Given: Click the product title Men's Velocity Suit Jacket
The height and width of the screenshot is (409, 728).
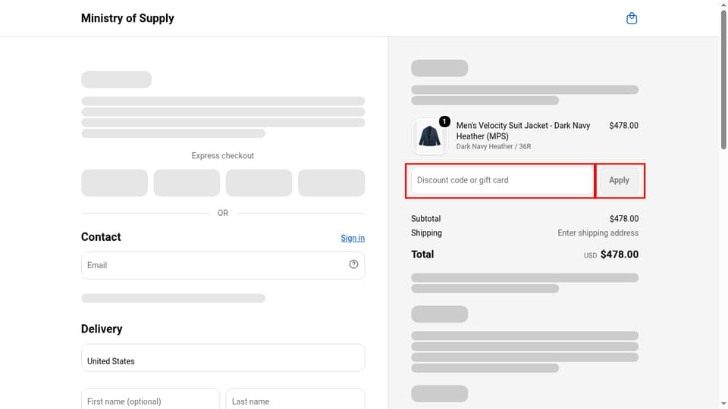Looking at the screenshot, I should pos(523,131).
